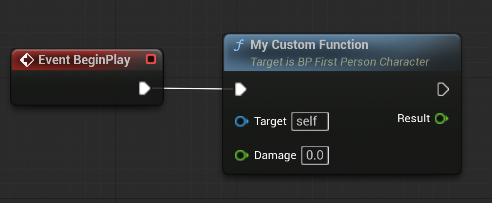Viewport: 492px width, 203px height.
Task: Click the green Damage input pin
Action: pos(242,155)
